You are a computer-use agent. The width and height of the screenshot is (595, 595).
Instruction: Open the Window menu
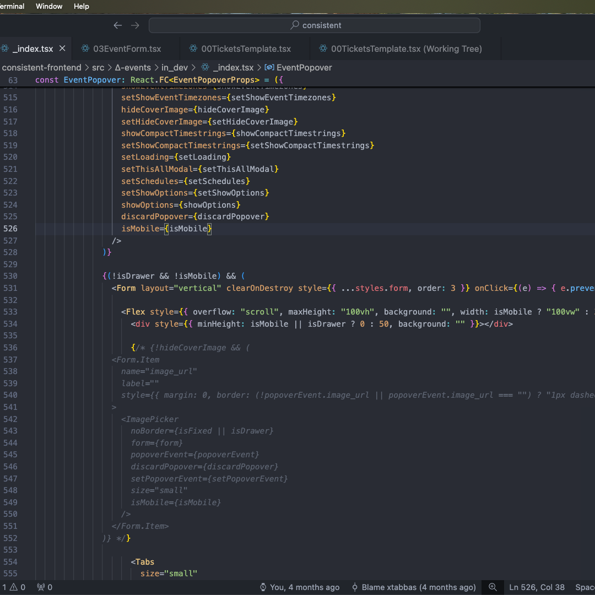click(49, 6)
